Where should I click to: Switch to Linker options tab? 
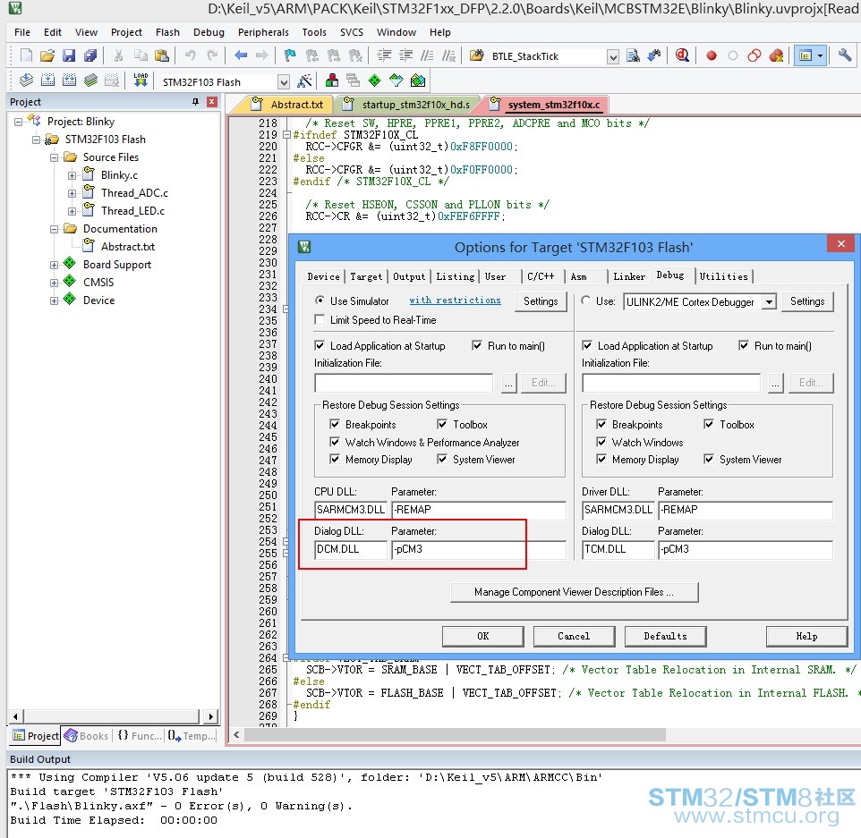628,276
